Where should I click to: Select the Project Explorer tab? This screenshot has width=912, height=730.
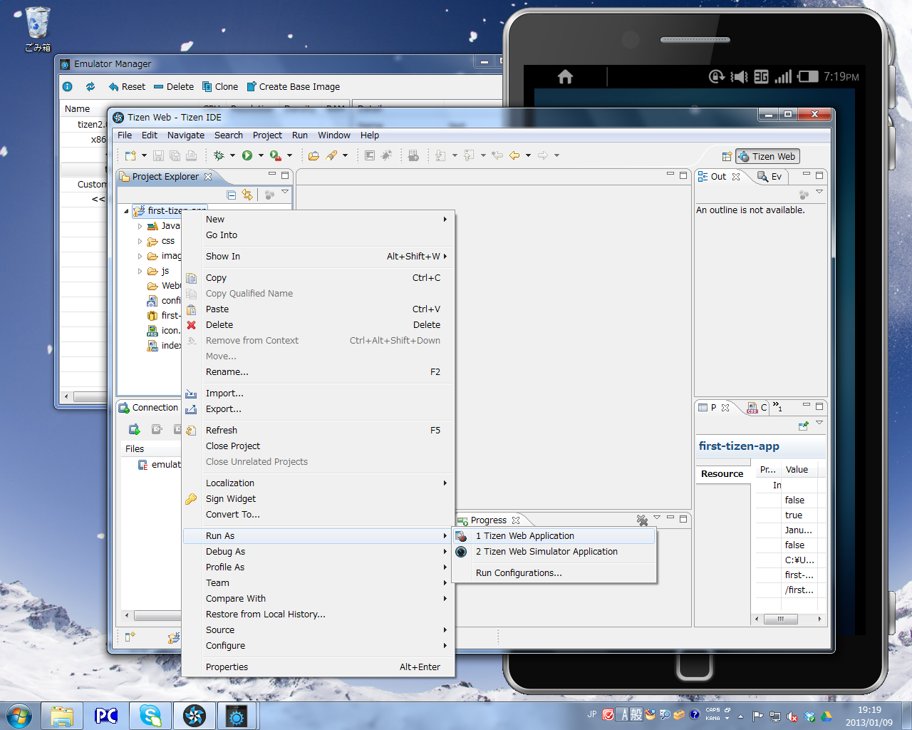[x=166, y=177]
